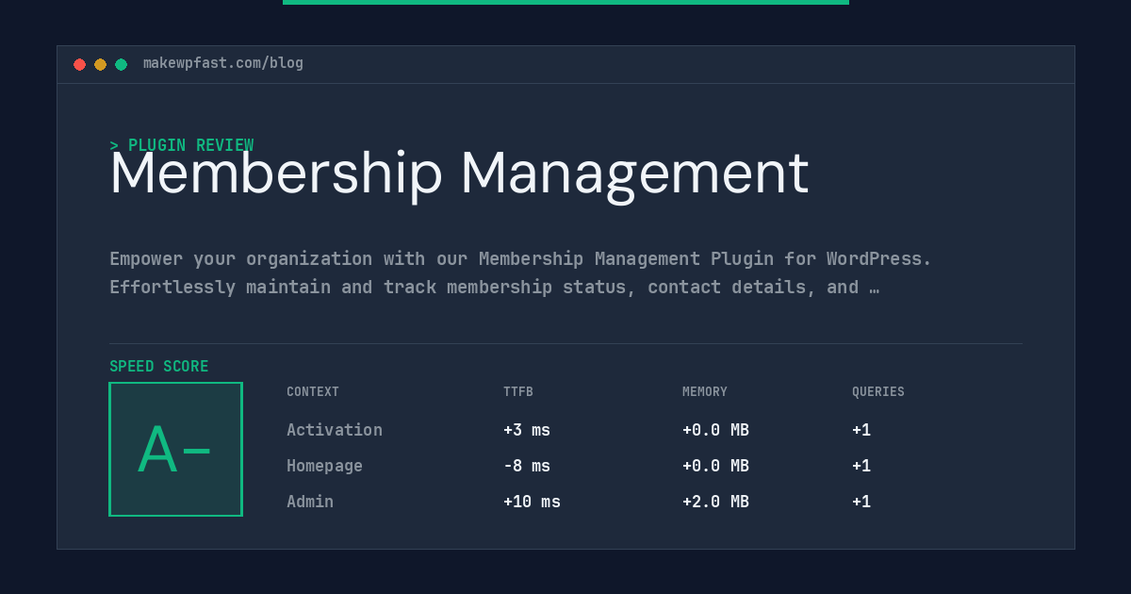
Task: Click the "-8 ms" TTFB value
Action: 527,466
